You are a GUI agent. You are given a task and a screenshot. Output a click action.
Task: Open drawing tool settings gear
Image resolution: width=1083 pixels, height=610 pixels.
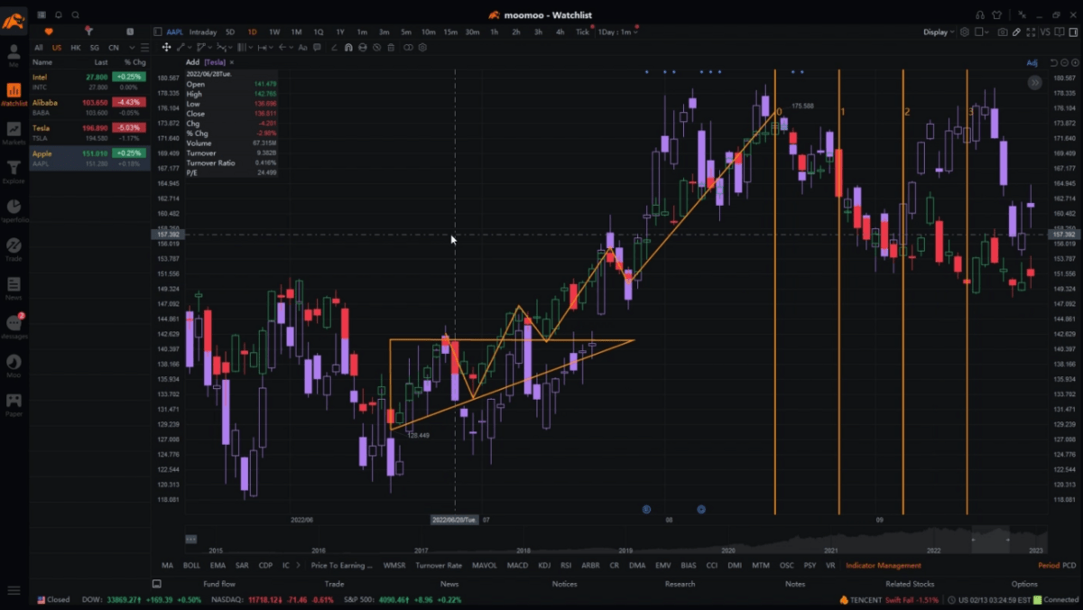[x=422, y=47]
